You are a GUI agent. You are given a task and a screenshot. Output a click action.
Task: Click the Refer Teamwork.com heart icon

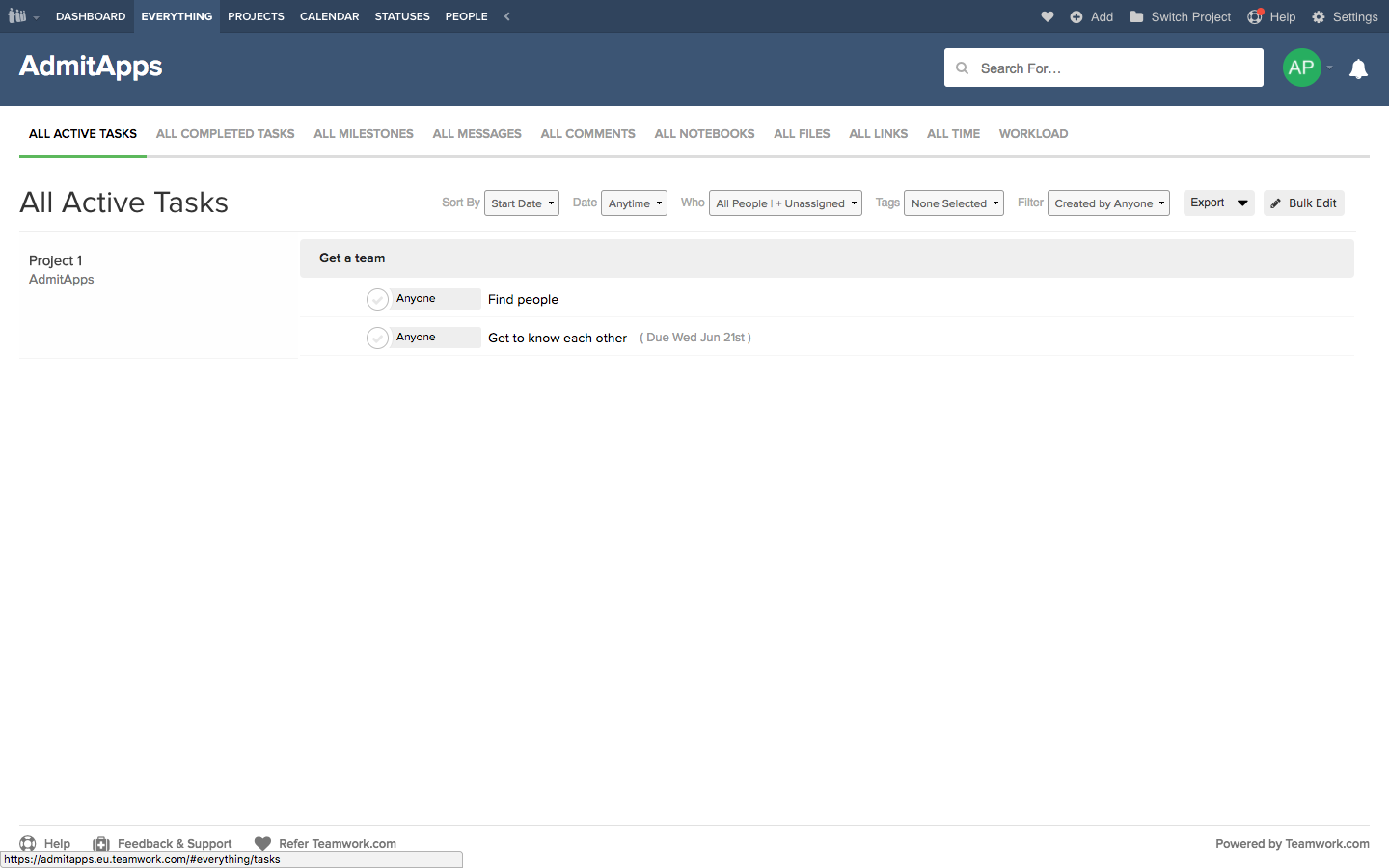[x=262, y=844]
